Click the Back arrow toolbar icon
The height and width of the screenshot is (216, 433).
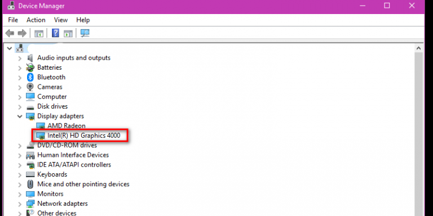click(x=10, y=33)
